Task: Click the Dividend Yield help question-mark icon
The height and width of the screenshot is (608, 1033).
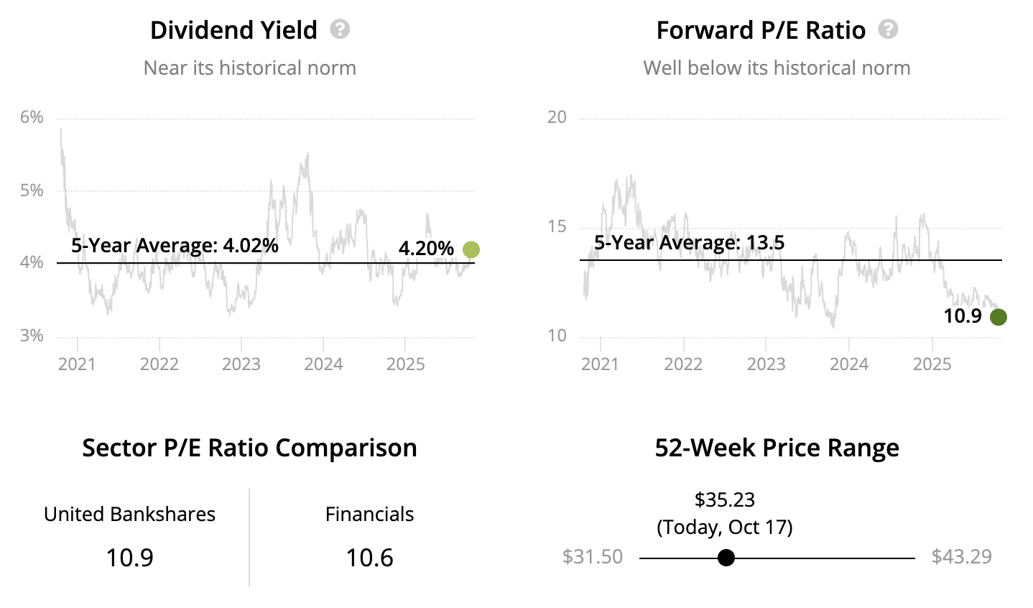Action: 340,29
